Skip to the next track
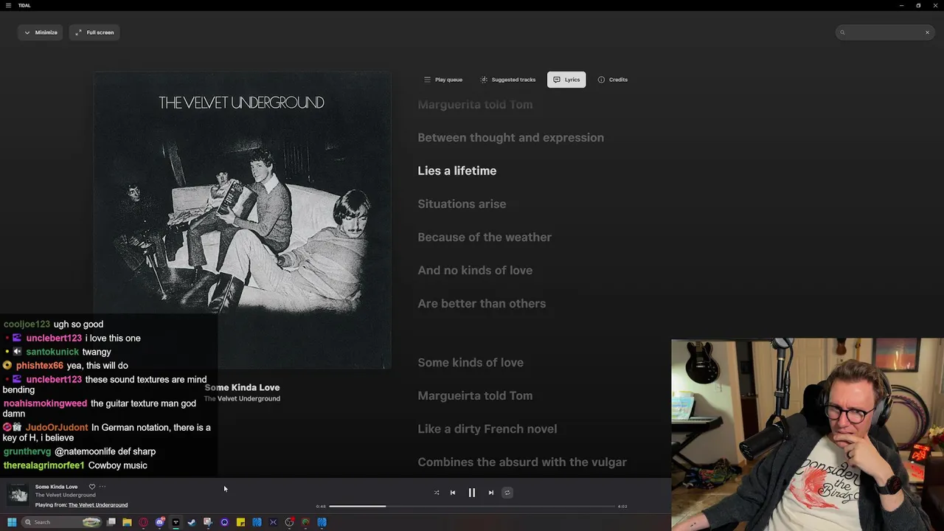The height and width of the screenshot is (531, 944). click(x=491, y=493)
